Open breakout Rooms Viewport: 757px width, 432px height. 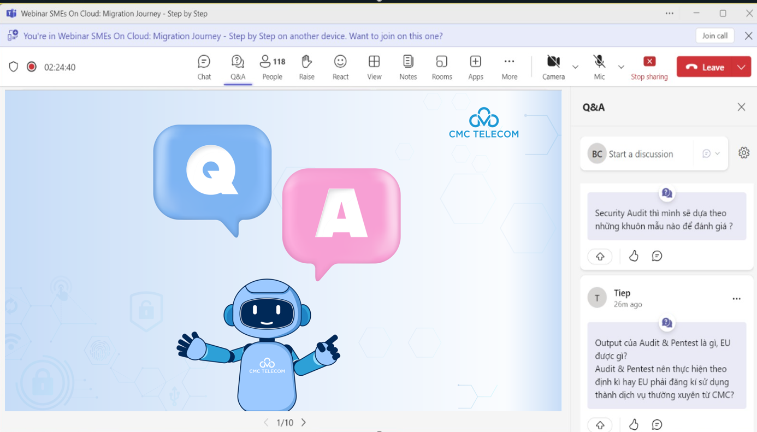(441, 67)
